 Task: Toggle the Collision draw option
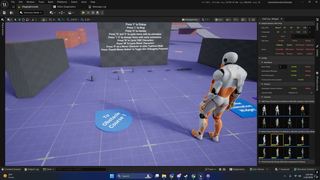pos(279,45)
